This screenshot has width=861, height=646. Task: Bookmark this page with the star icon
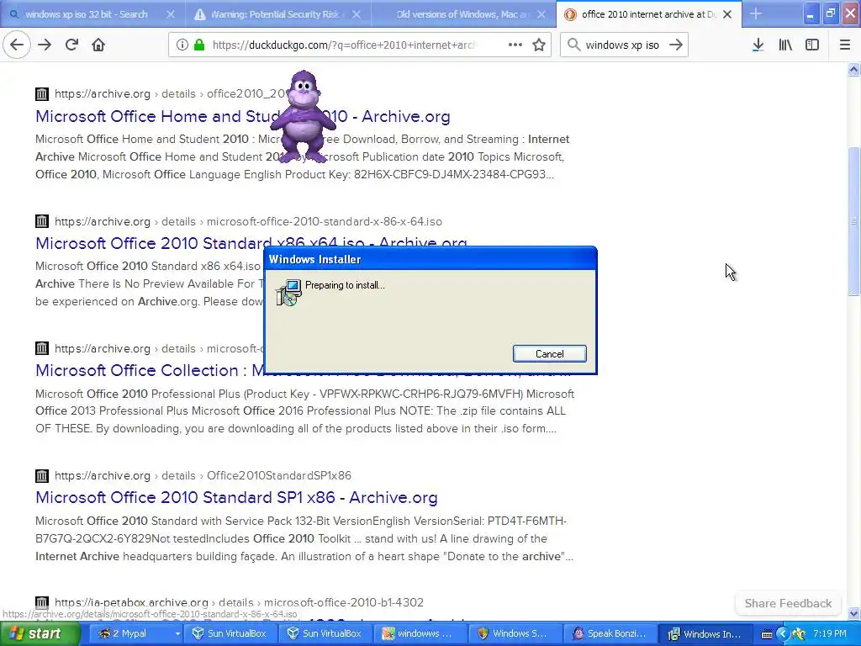(539, 45)
